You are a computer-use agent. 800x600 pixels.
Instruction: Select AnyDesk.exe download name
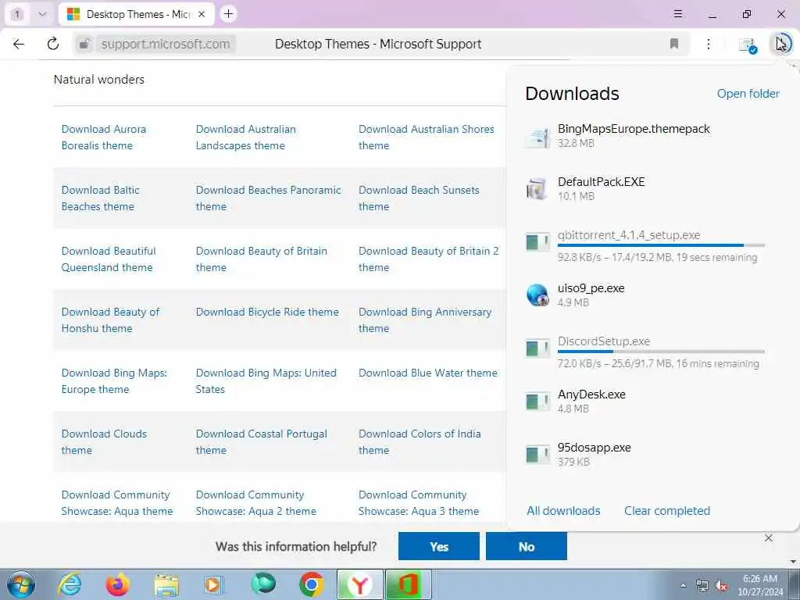click(x=591, y=395)
